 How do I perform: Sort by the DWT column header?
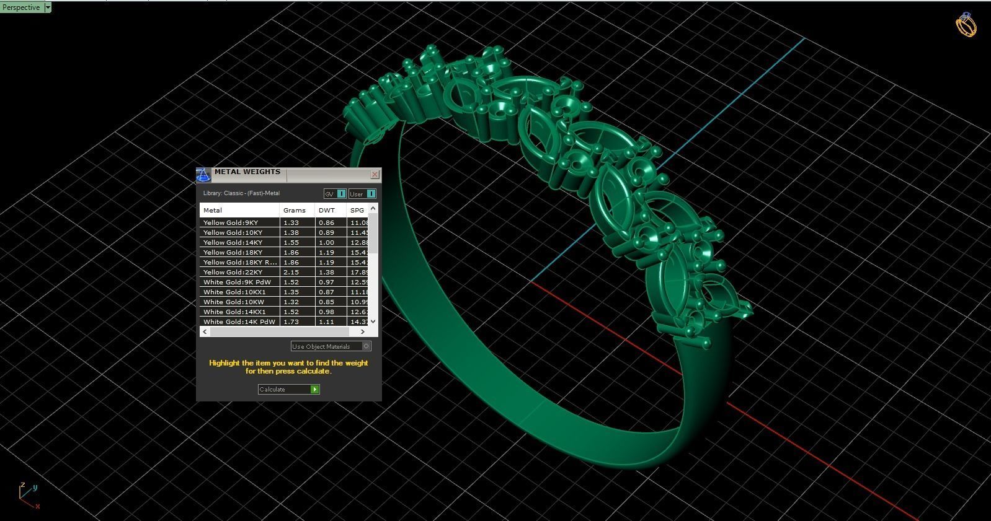(x=330, y=210)
